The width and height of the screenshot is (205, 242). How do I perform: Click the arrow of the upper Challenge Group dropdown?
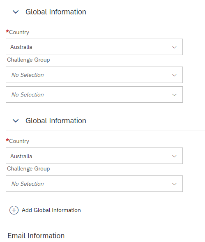tap(174, 75)
